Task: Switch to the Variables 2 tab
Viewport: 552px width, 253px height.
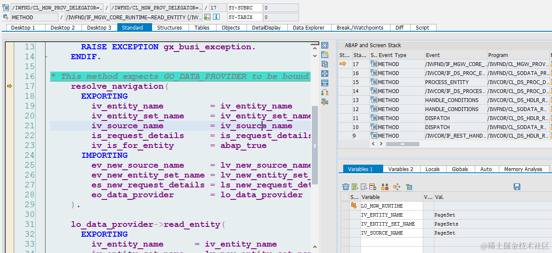Action: point(401,169)
